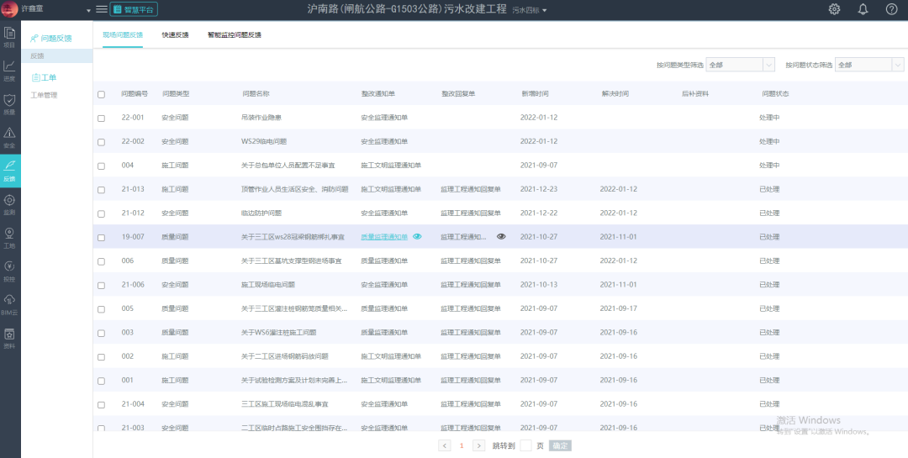Open the 进度 progress section
The image size is (908, 458).
pos(10,71)
